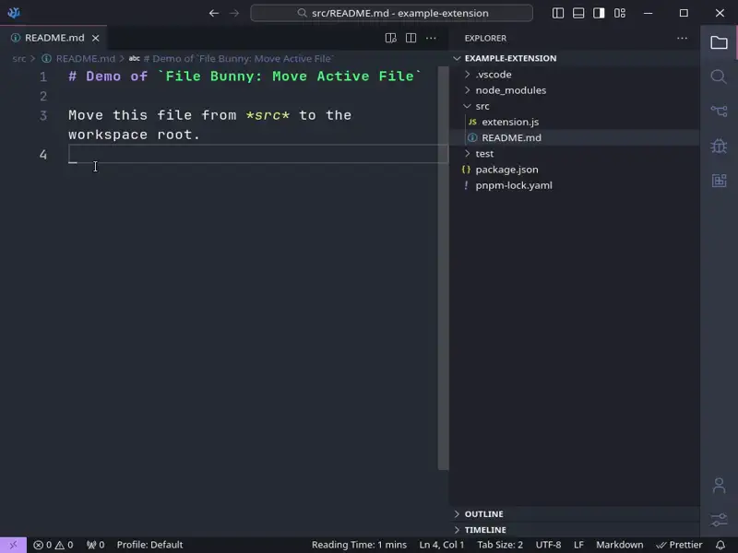738x553 pixels.
Task: Open extension.js in the explorer
Action: tap(574, 122)
